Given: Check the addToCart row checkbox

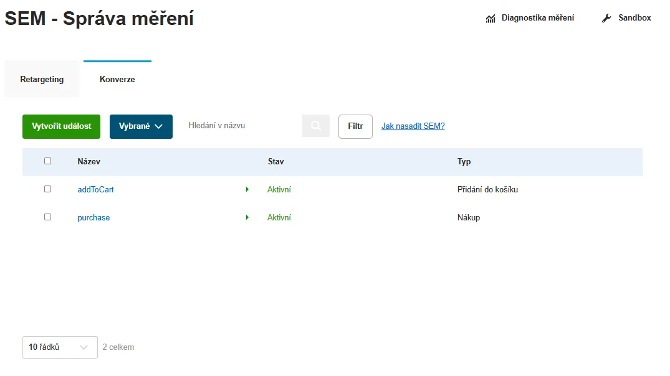Looking at the screenshot, I should 47,189.
